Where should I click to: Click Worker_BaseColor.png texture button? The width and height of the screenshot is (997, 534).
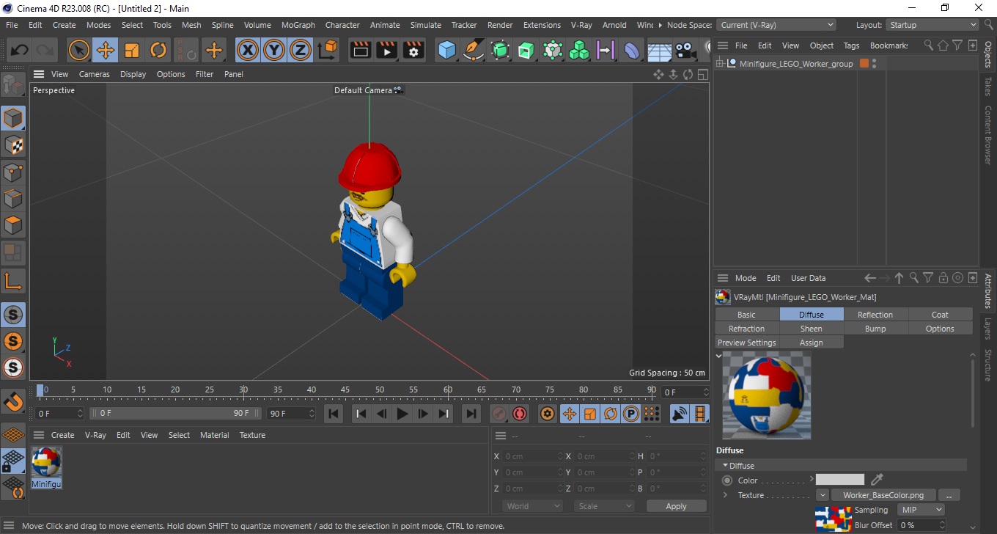point(883,495)
